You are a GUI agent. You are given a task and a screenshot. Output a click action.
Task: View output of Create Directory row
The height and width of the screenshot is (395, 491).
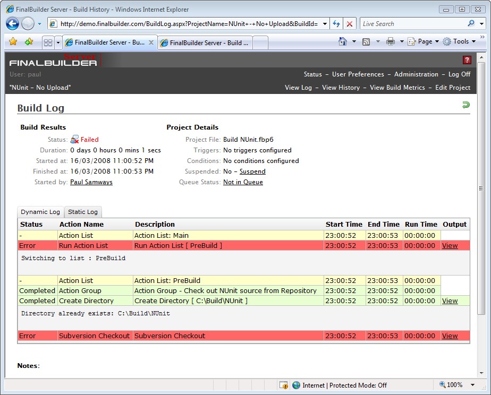coord(450,300)
